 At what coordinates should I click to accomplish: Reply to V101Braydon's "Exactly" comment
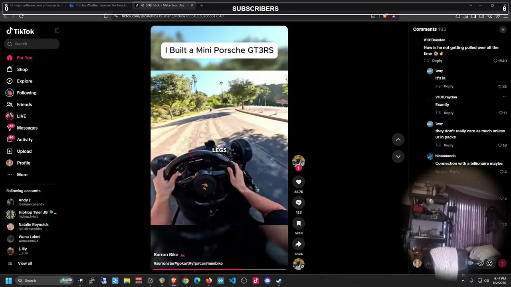click(449, 113)
